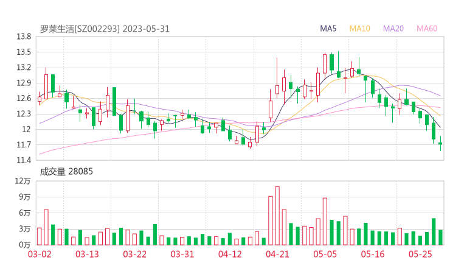
Task: Click the 成交量 28085 volume label
Action: tap(66, 172)
